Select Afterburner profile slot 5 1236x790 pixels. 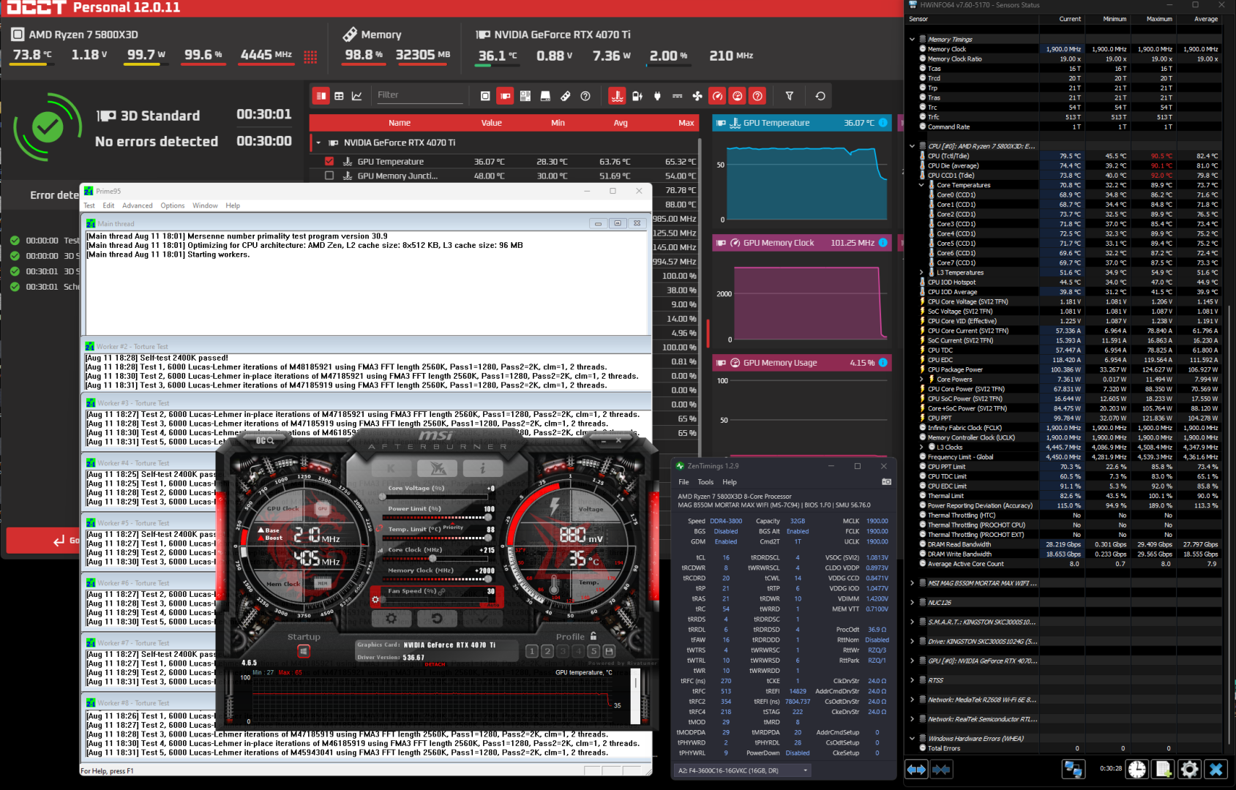[593, 651]
